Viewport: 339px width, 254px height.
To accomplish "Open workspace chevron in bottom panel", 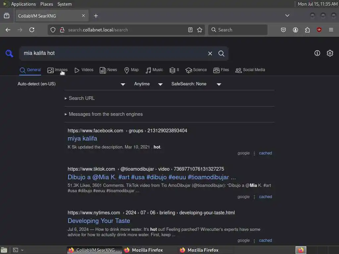I will point(22,250).
